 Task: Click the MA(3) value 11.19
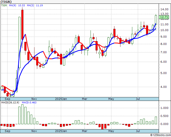point(39,6)
